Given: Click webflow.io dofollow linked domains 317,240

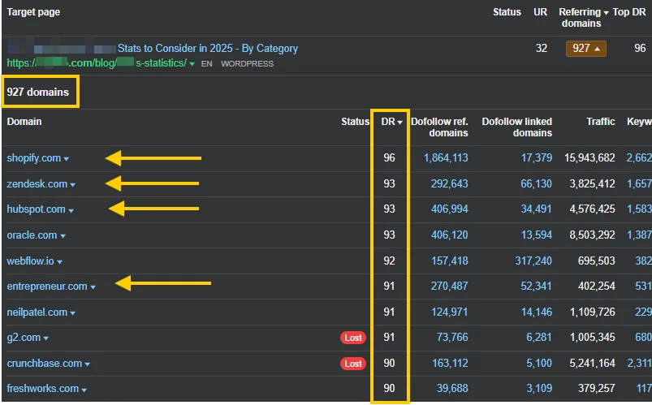Looking at the screenshot, I should [533, 261].
